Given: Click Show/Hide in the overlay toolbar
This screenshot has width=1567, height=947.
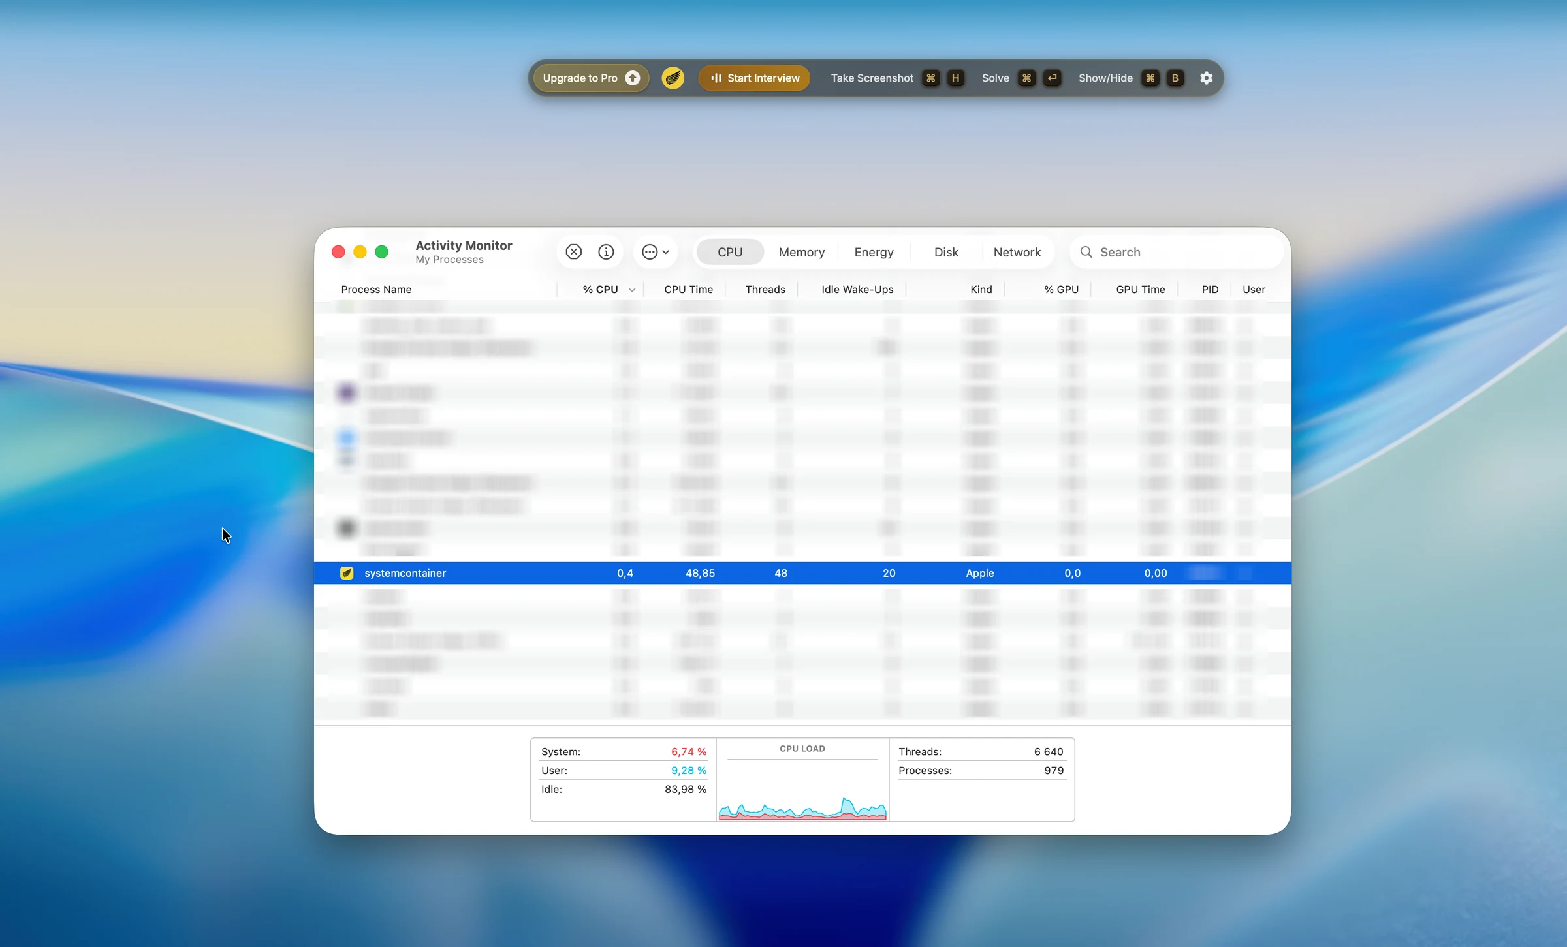Looking at the screenshot, I should pos(1105,78).
